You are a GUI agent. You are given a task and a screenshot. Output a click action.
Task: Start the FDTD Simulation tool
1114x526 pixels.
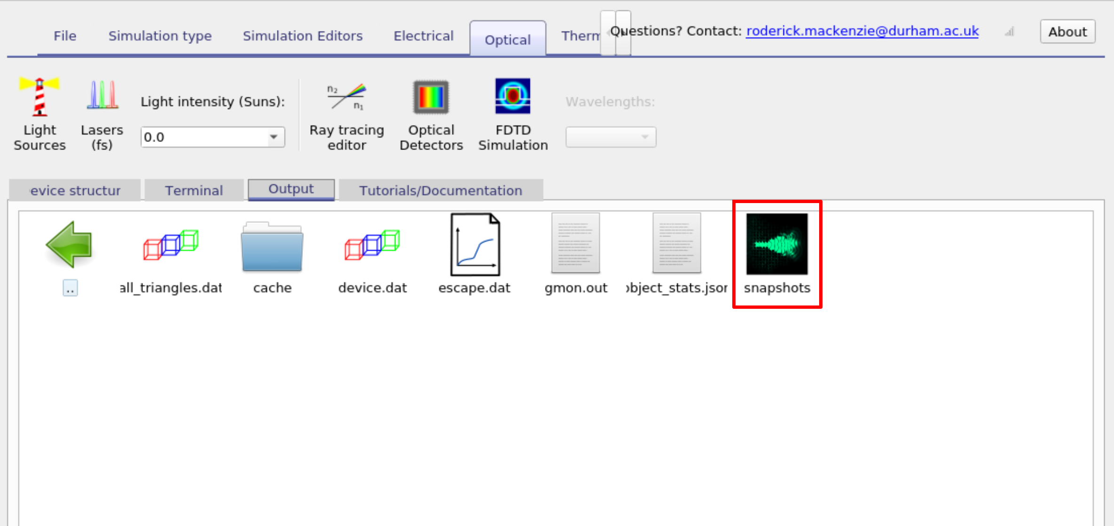(x=512, y=113)
